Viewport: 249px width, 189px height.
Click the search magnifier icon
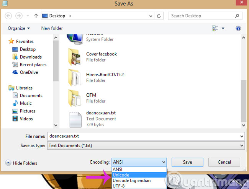[237, 16]
